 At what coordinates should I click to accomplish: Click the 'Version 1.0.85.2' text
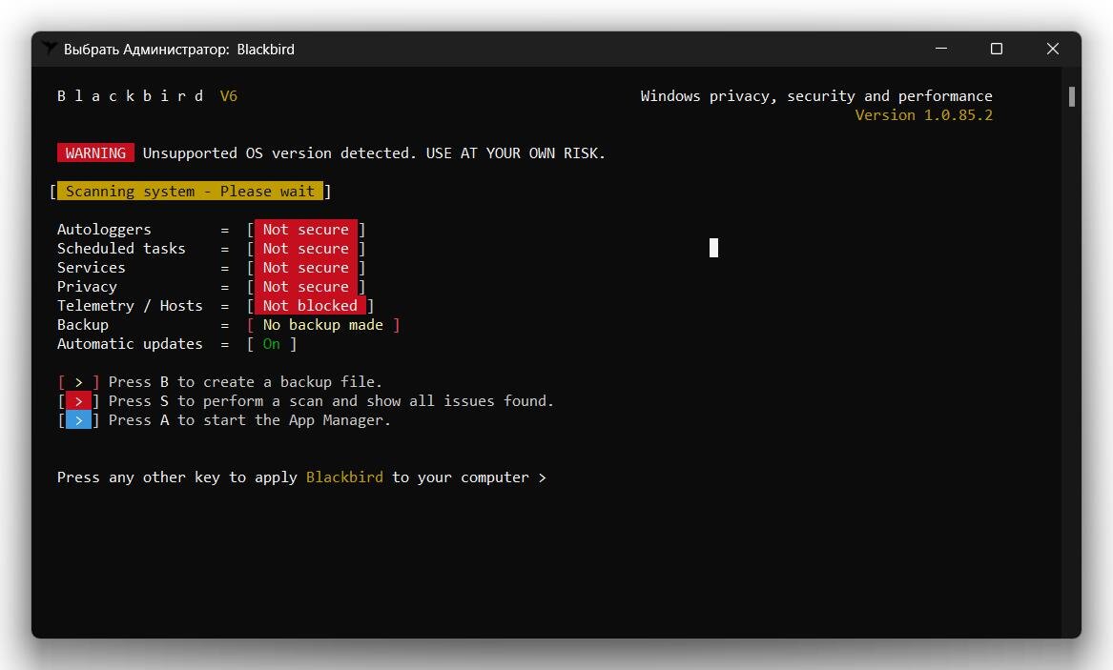coord(923,115)
